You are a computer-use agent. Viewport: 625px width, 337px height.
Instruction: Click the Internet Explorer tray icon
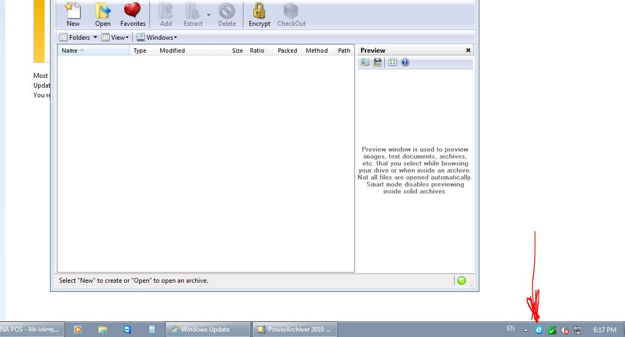538,330
